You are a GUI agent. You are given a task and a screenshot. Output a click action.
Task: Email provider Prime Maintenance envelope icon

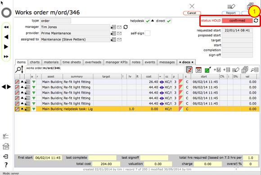click(x=119, y=33)
